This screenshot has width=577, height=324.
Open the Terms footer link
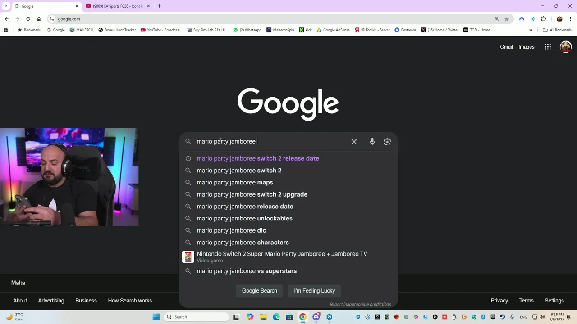pos(526,301)
